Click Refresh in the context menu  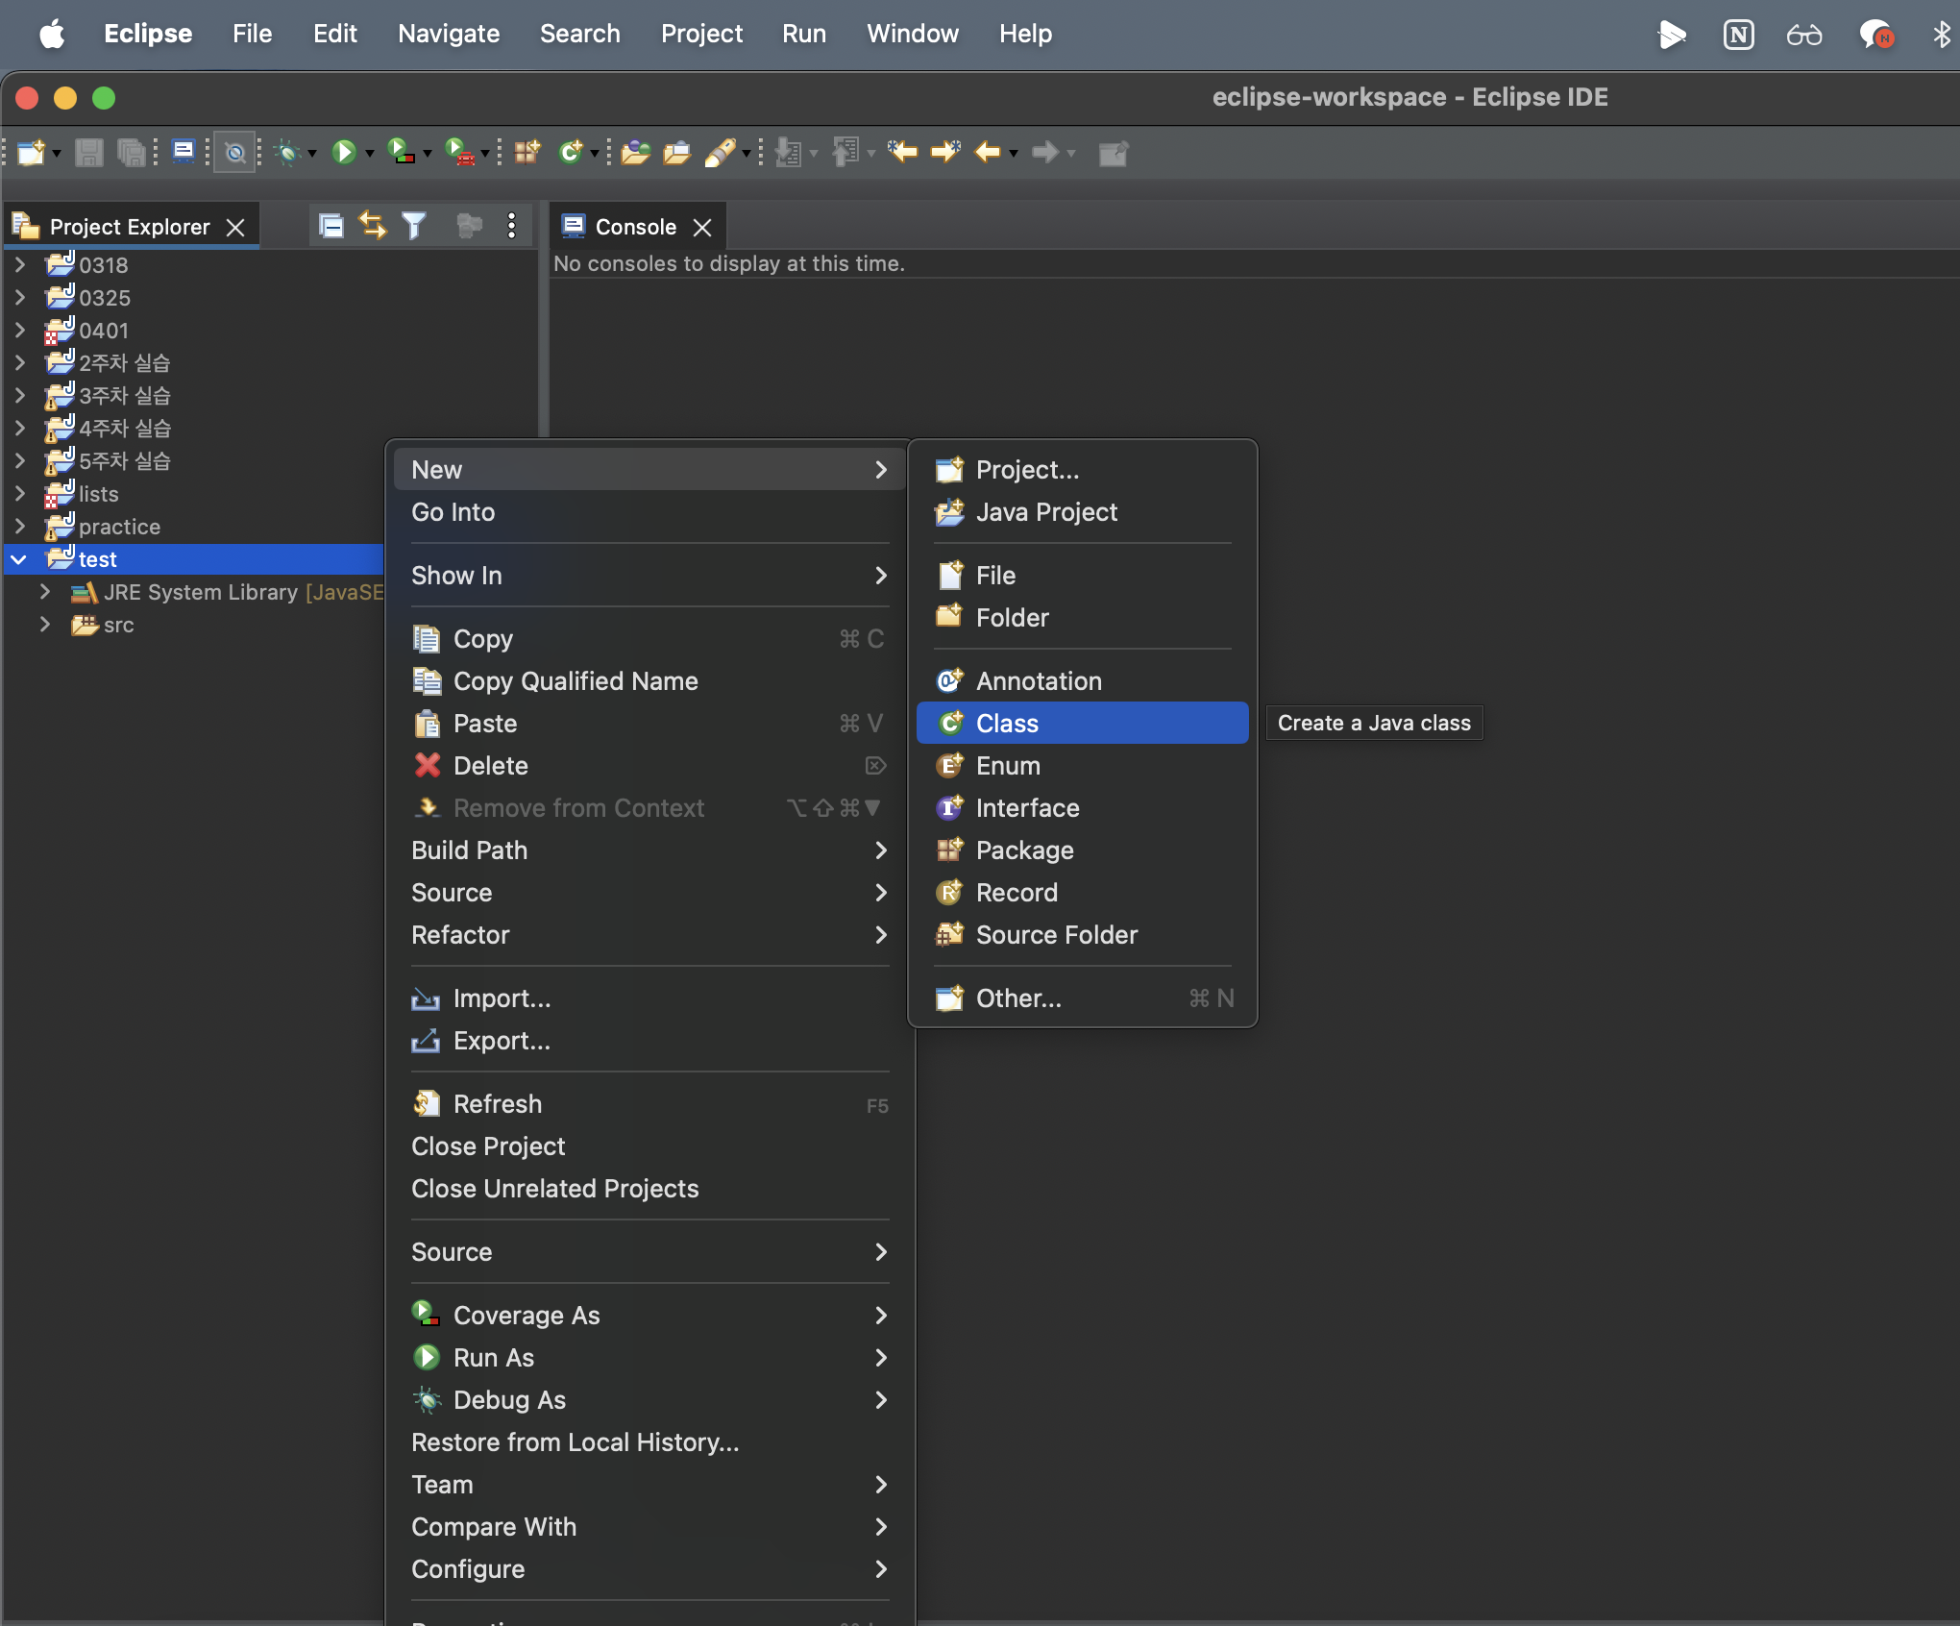497,1104
